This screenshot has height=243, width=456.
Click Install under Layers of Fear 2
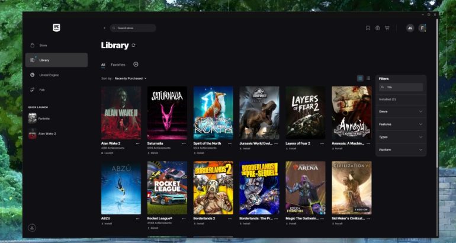291,149
